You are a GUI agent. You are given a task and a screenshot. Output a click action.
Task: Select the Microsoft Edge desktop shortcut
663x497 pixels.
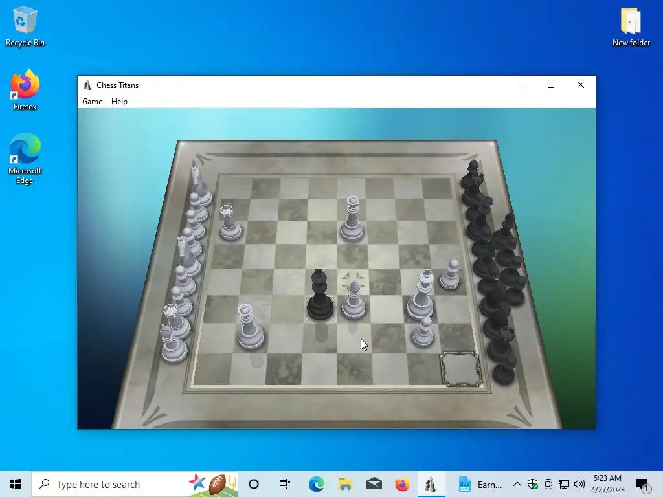[25, 159]
